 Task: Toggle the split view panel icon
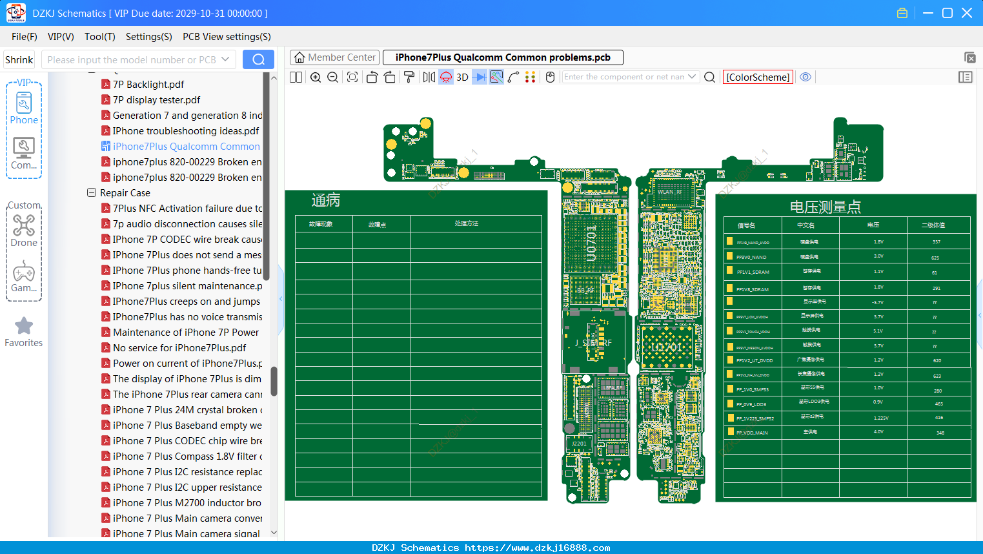pyautogui.click(x=296, y=77)
